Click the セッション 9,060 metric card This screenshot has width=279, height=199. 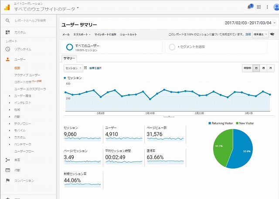click(82, 134)
